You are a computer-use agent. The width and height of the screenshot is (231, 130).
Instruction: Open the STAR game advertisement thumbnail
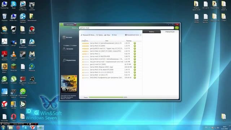[x=69, y=84]
